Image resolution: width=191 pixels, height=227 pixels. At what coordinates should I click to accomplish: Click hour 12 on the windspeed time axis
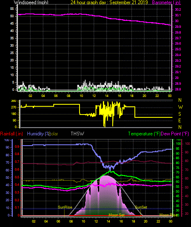[x=94, y=96]
